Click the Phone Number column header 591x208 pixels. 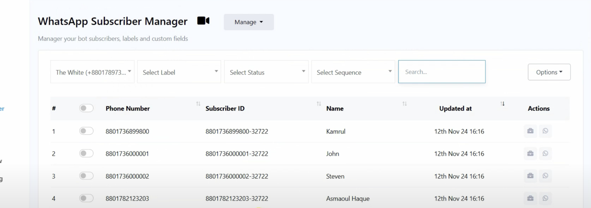point(128,108)
